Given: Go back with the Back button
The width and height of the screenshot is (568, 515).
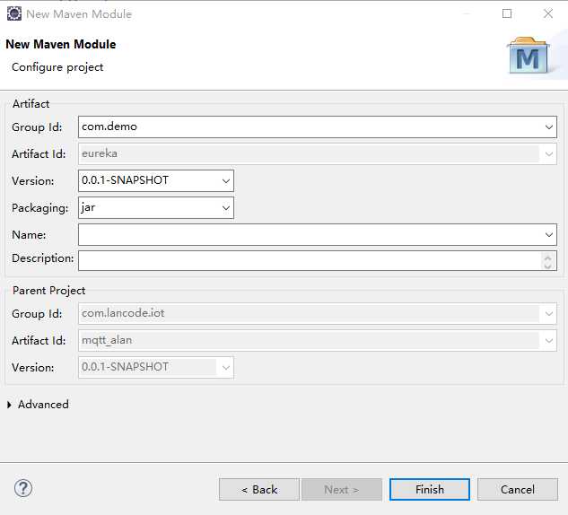Looking at the screenshot, I should [x=259, y=490].
